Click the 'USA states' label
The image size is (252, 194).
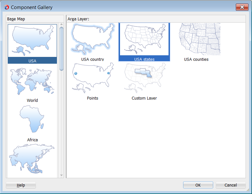coord(144,59)
